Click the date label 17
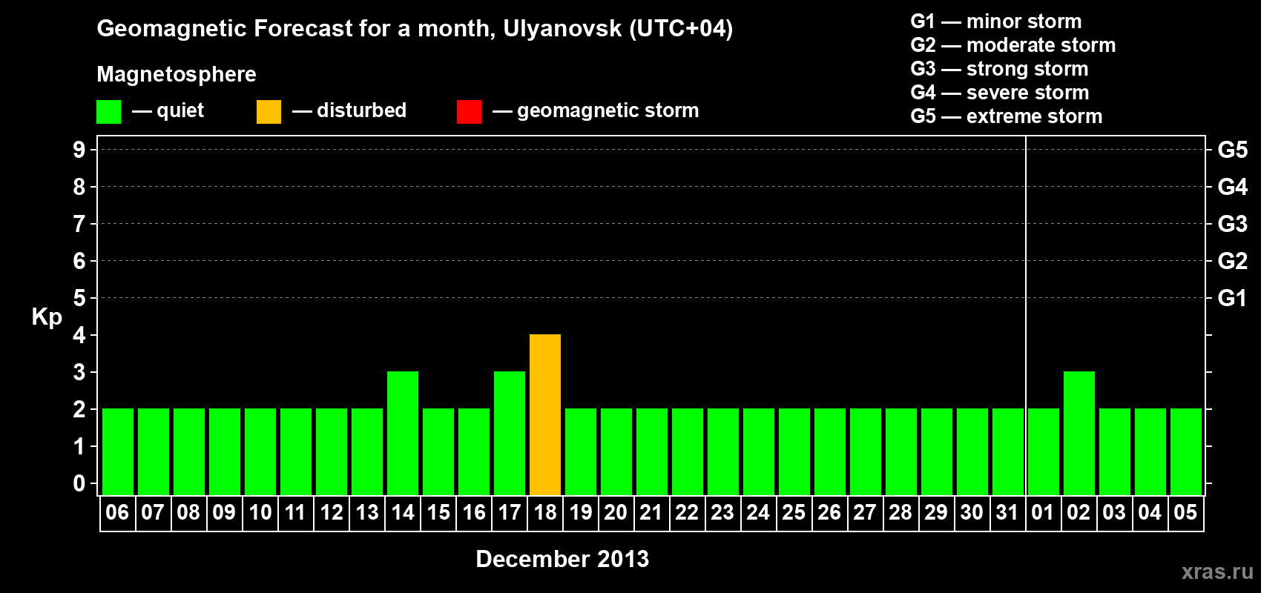 (510, 512)
